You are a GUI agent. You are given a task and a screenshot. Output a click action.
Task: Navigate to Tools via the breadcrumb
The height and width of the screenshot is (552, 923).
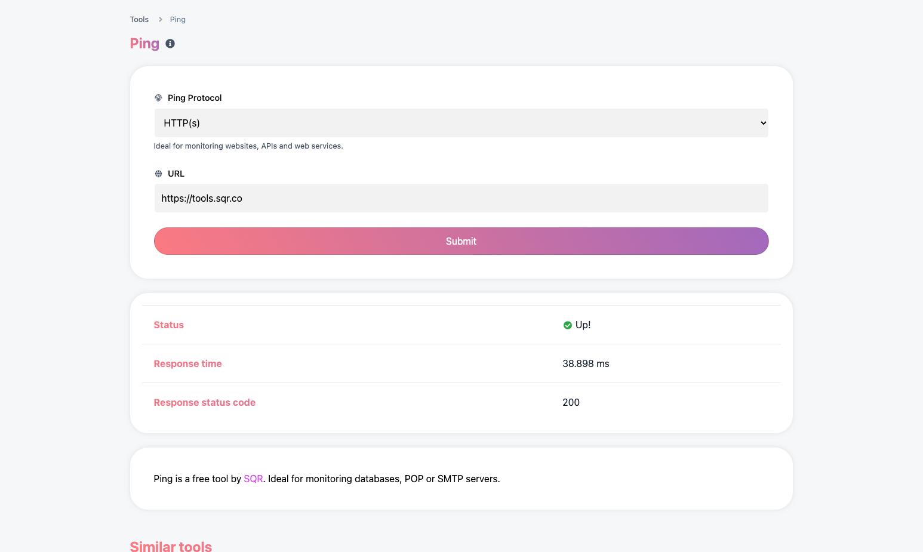coord(139,19)
